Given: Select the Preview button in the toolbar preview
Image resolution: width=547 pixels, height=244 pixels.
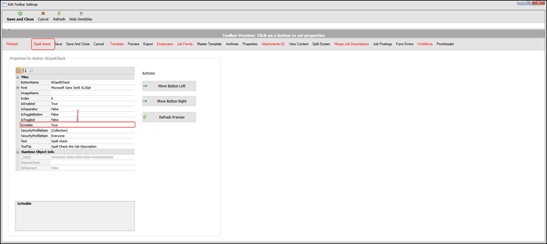Looking at the screenshot, I should (133, 44).
